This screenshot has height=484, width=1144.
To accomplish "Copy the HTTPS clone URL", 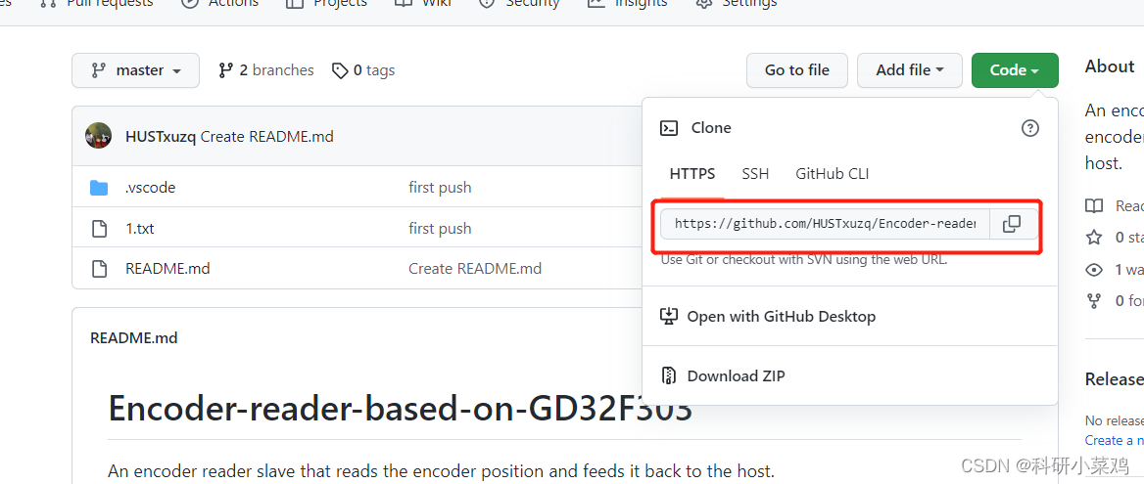I will [x=1011, y=224].
